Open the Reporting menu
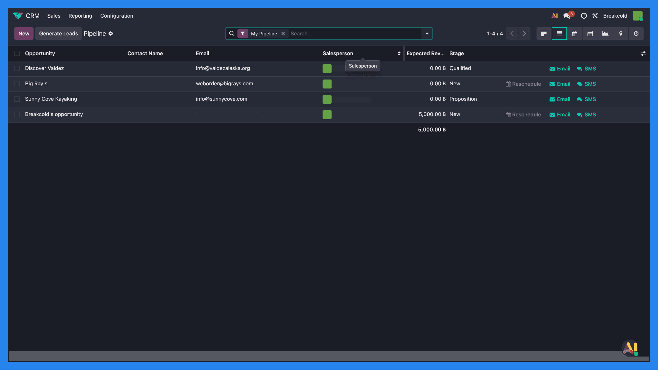Viewport: 658px width, 370px height. point(80,16)
